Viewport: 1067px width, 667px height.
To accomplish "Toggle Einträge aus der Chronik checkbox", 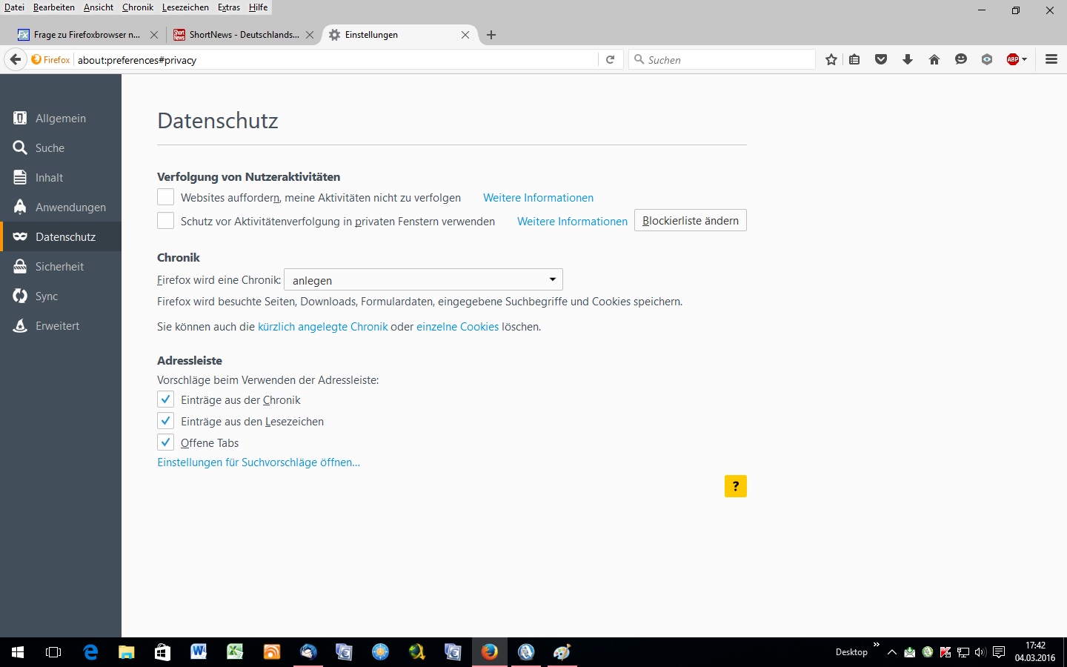I will 165,399.
